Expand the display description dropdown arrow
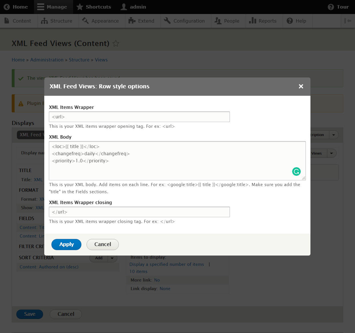This screenshot has width=355, height=333. [x=334, y=135]
